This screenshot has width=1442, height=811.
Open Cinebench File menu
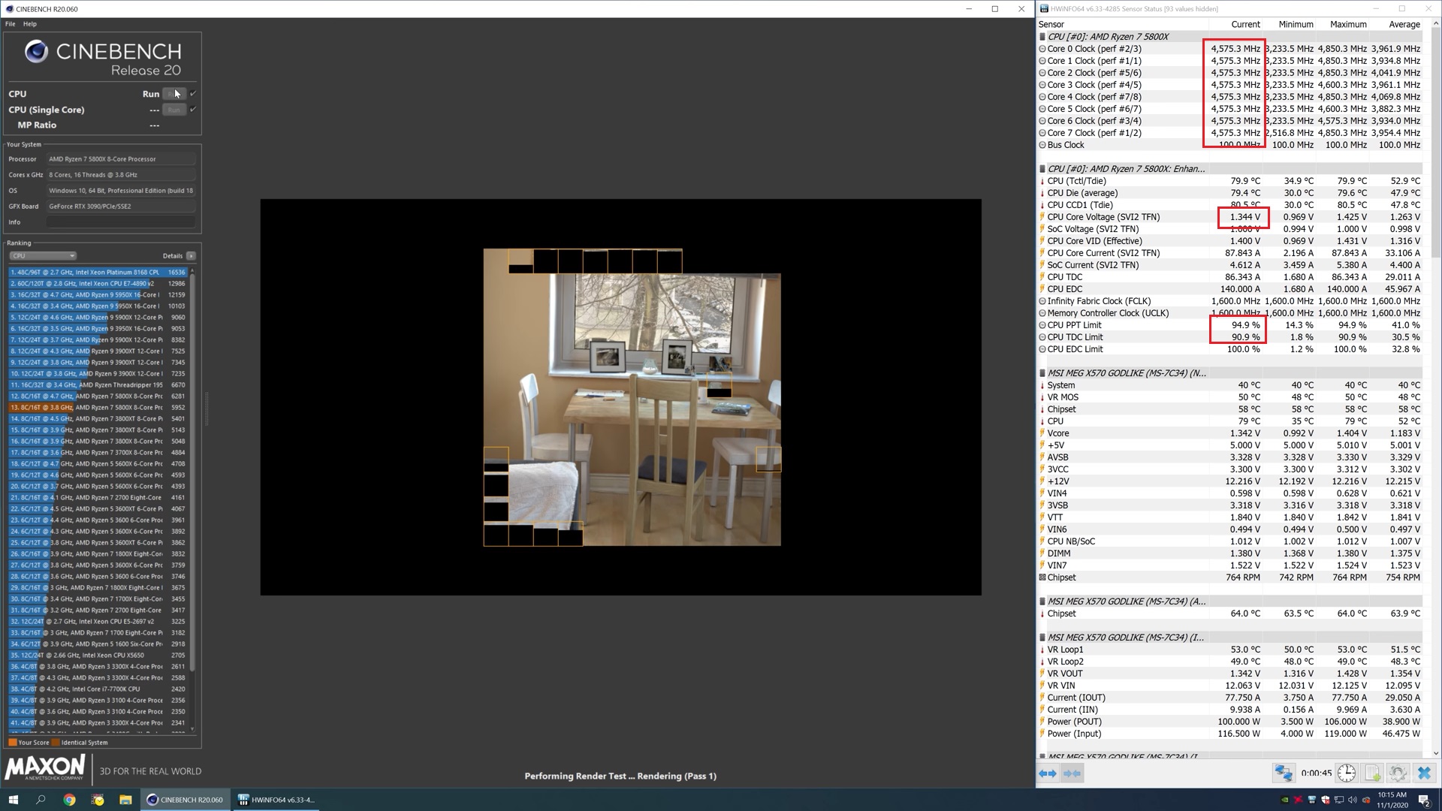pos(11,24)
